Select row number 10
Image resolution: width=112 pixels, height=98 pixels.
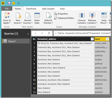point(34,80)
